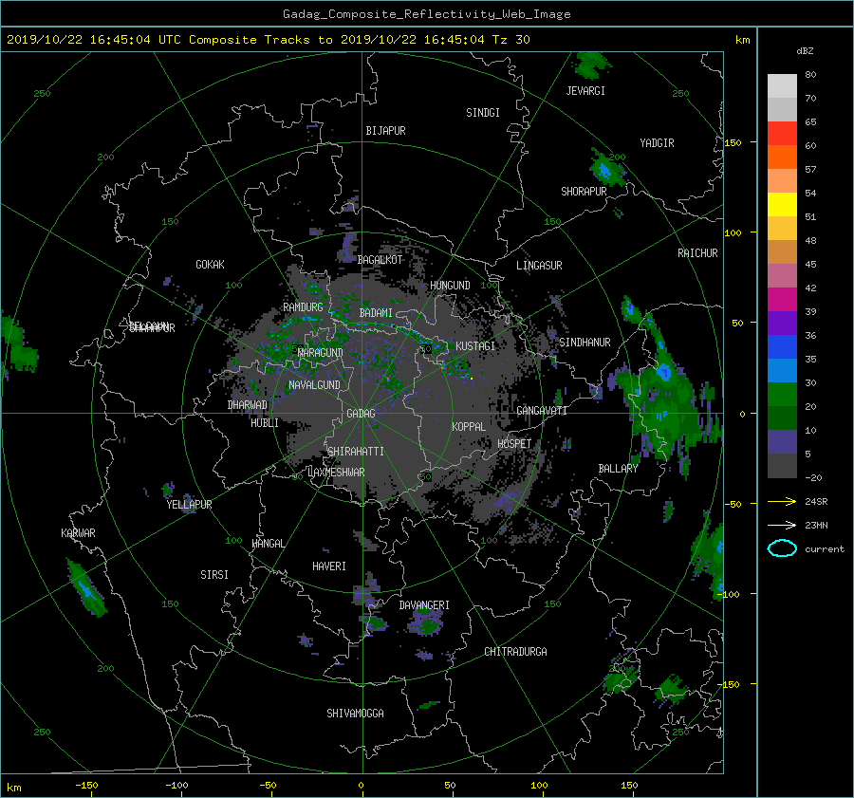Screen dimensions: 854x798
Task: Click the SHIRAHATTI city label
Action: [356, 452]
